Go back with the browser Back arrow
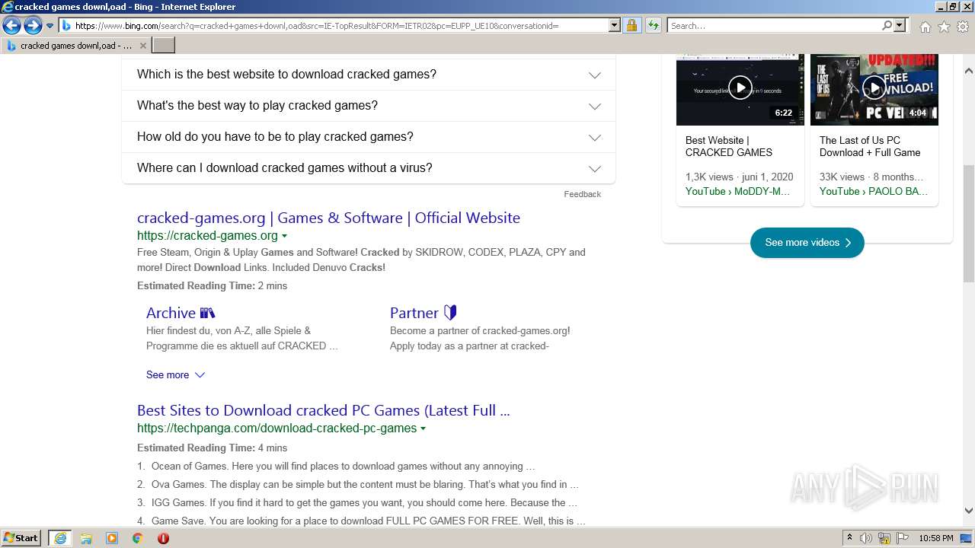The image size is (975, 548). tap(11, 26)
